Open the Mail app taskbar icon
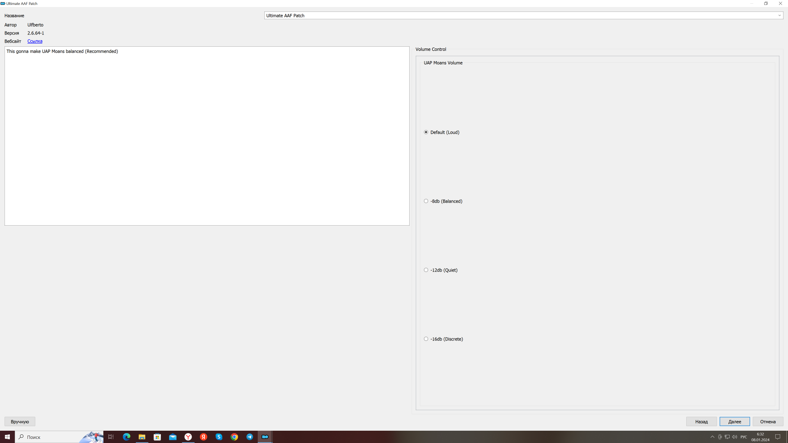Image resolution: width=788 pixels, height=443 pixels. pos(173,437)
